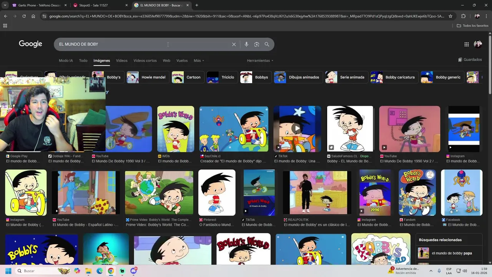Switch to the Modo IA search tab
Screen dimensions: 492x277
tap(66, 60)
